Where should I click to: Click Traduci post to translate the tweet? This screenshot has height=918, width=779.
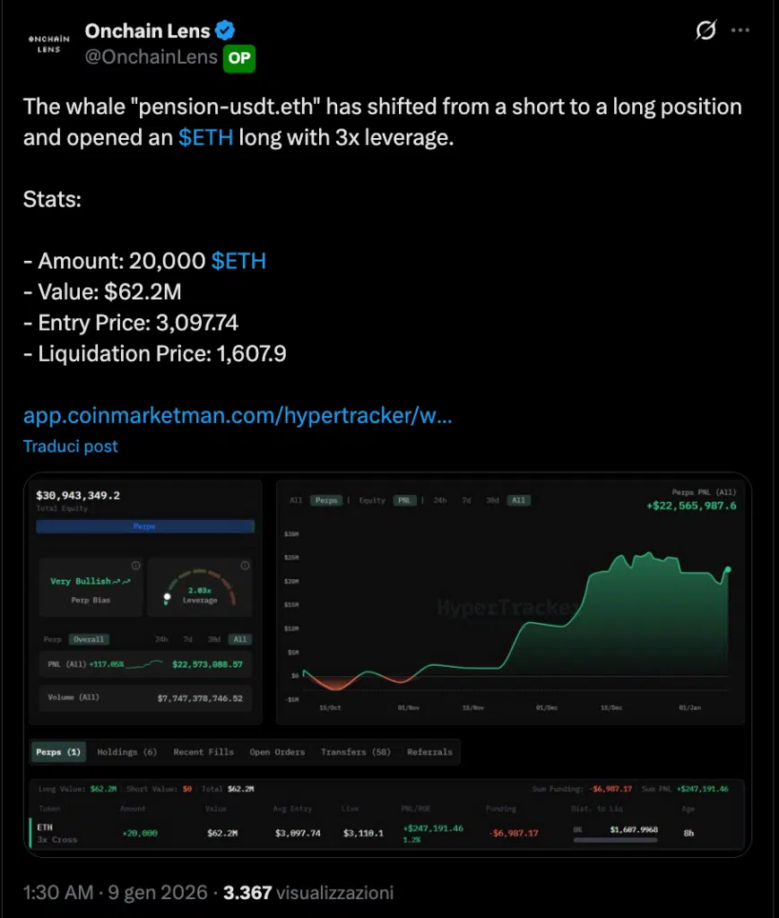(x=70, y=446)
